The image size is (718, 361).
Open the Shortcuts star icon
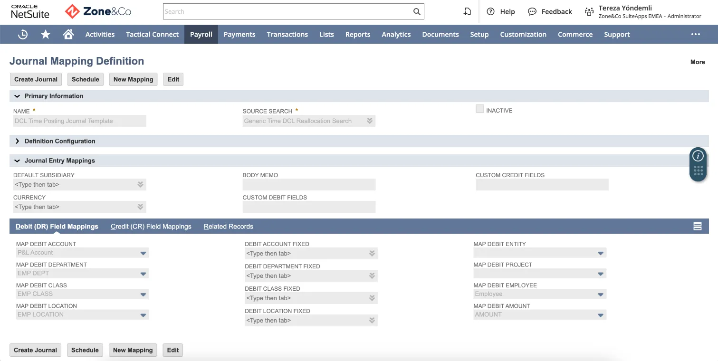[46, 34]
